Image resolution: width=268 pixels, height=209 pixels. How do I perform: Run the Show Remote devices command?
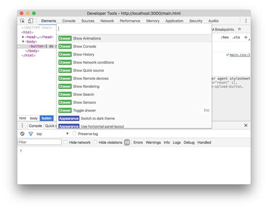click(x=134, y=78)
